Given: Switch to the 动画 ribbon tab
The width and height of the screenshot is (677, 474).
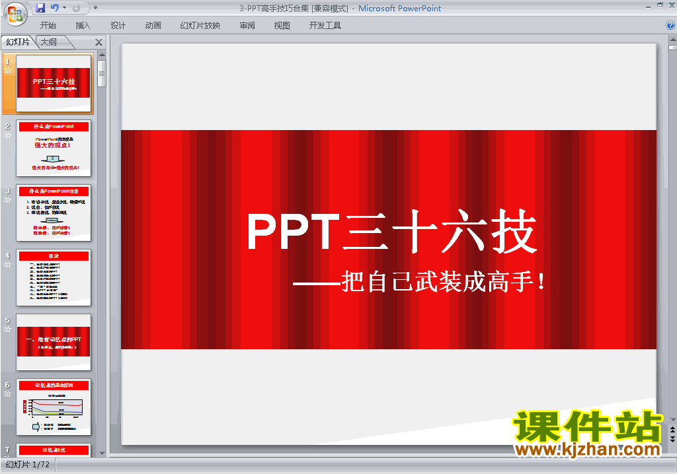Looking at the screenshot, I should (153, 26).
